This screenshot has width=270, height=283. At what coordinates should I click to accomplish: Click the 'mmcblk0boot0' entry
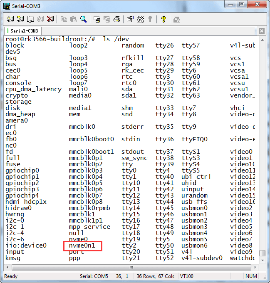click(92, 139)
